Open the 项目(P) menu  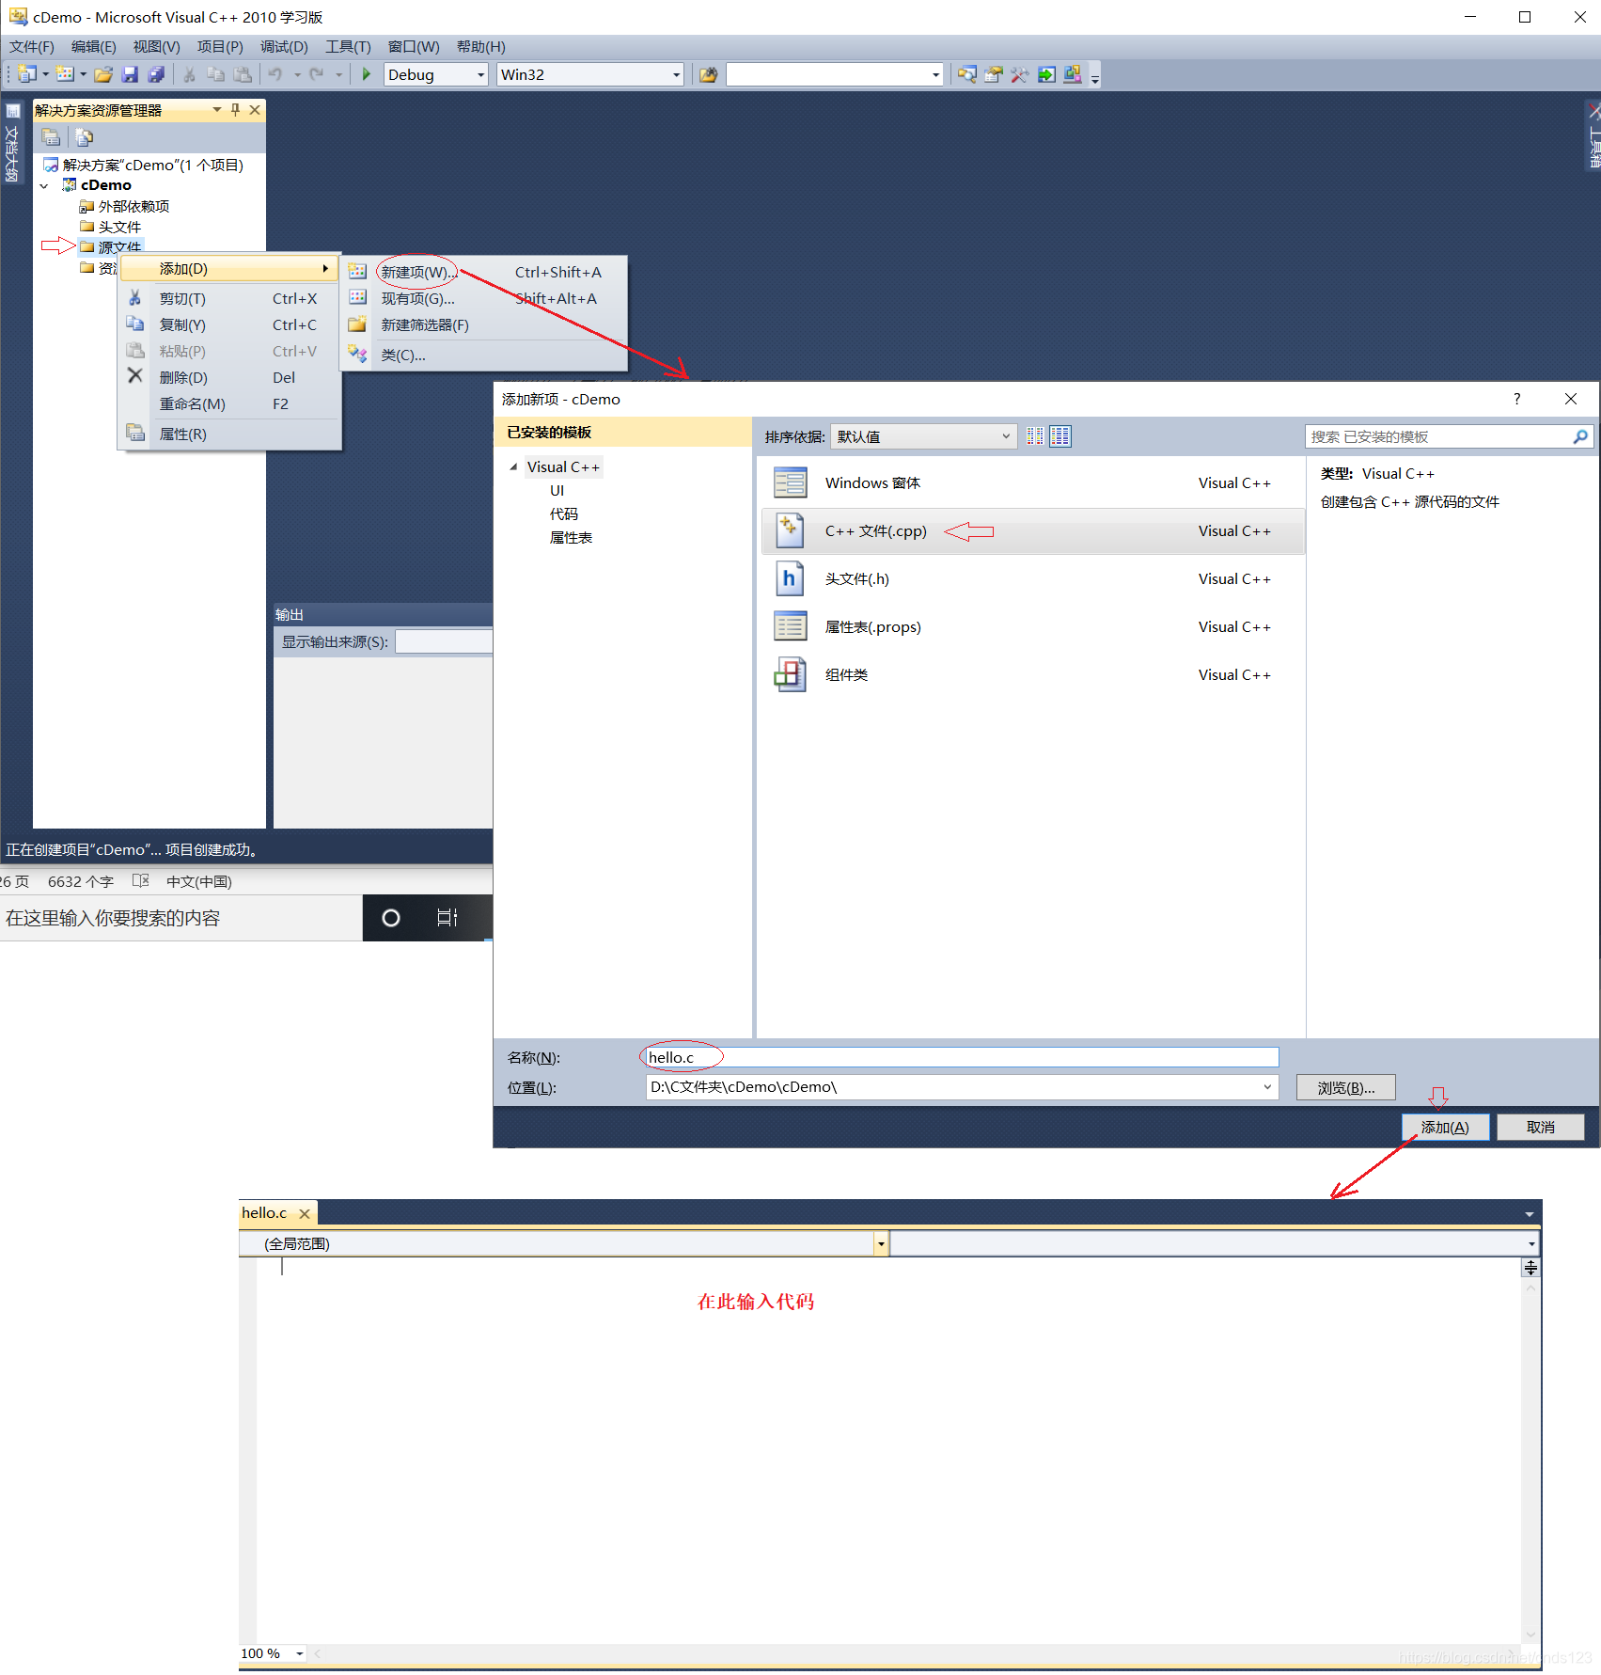pos(220,47)
